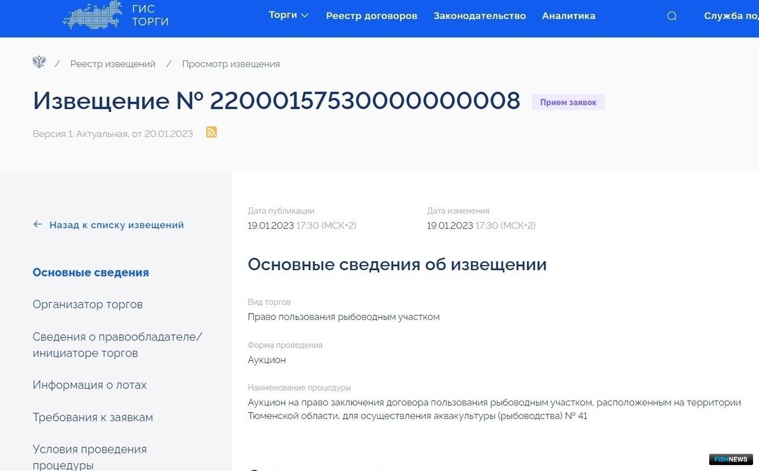Viewport: 759px width, 471px height.
Task: Click Просмотр извещения breadcrumb
Action: click(231, 64)
